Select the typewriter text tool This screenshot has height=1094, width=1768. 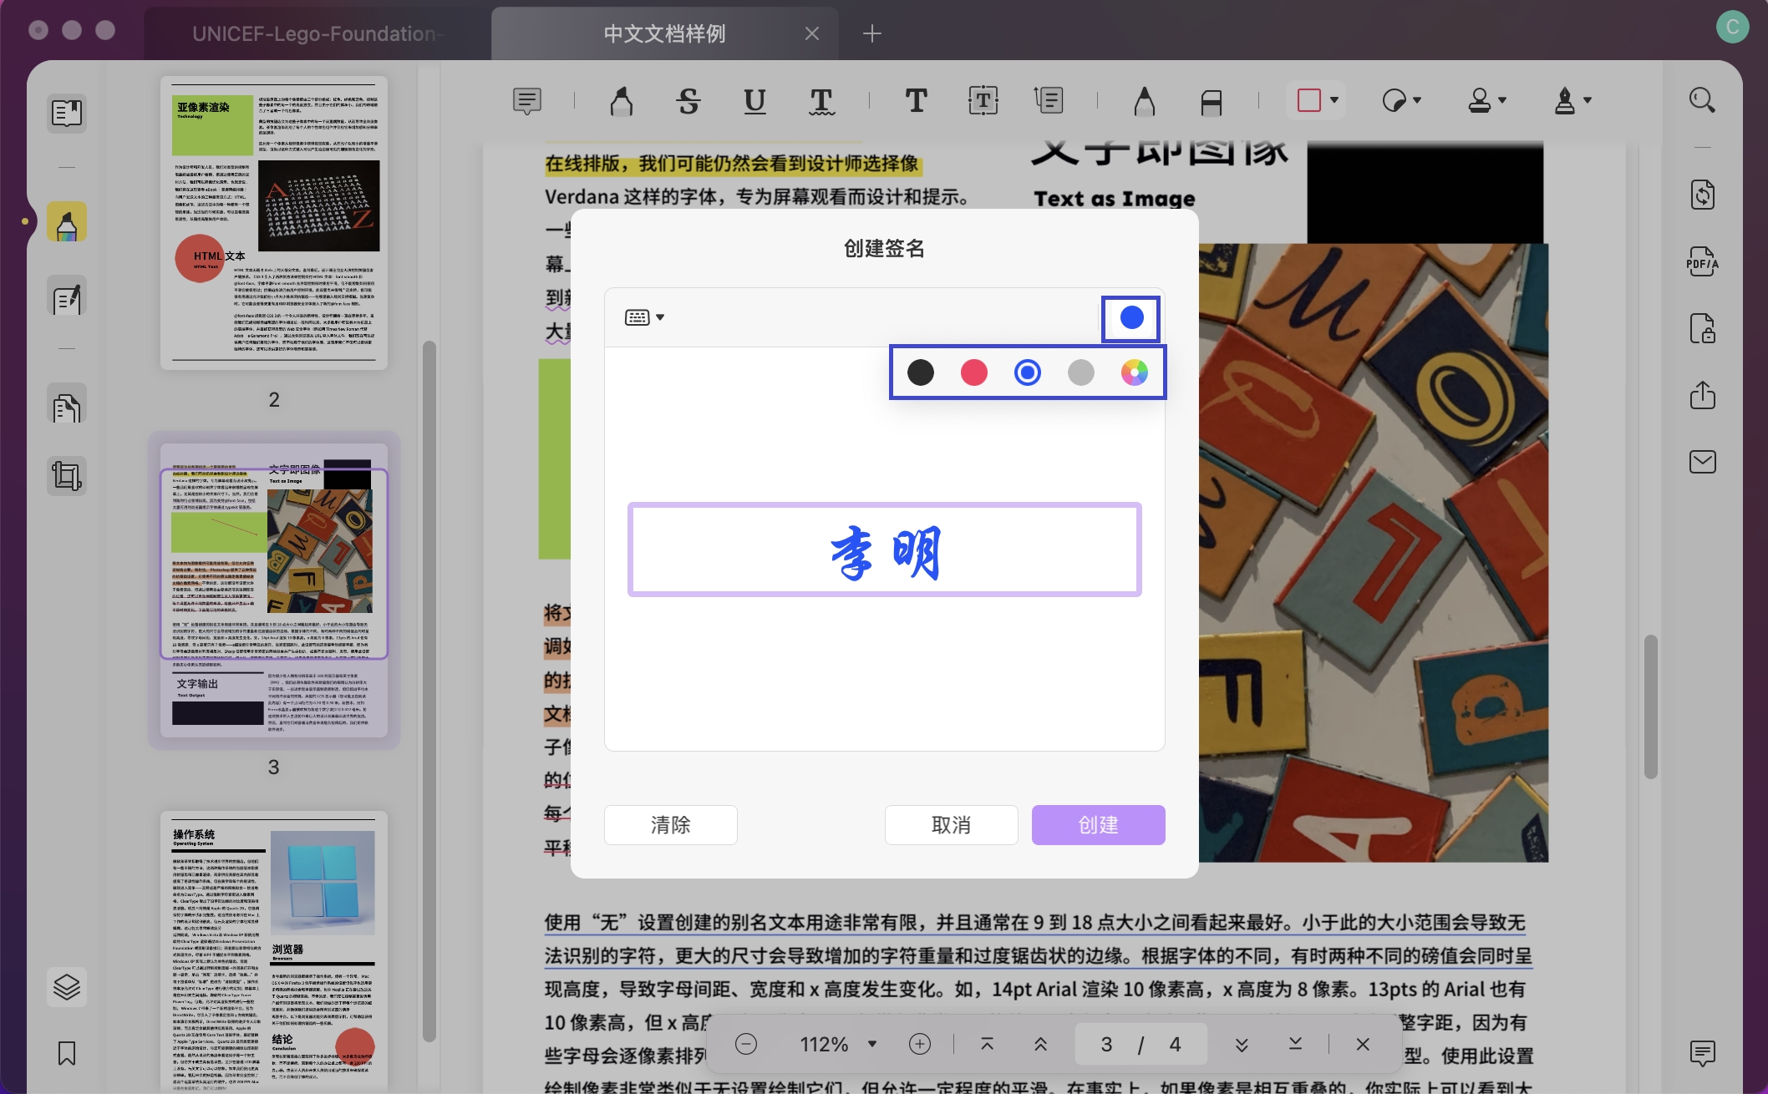click(916, 101)
